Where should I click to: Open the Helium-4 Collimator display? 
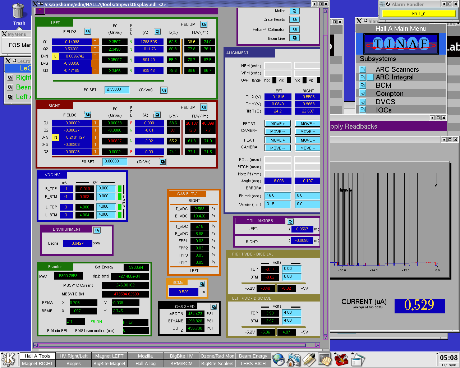coord(295,29)
